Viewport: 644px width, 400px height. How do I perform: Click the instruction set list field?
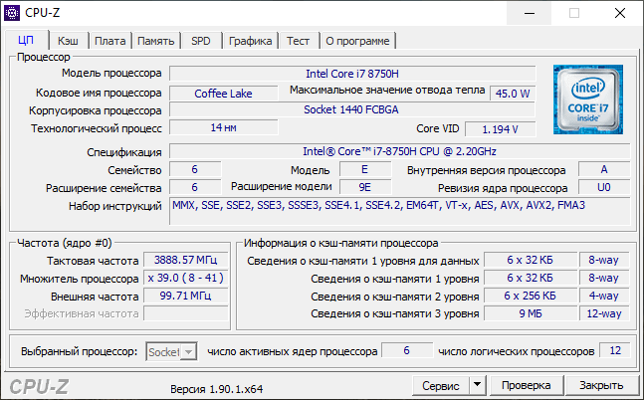(399, 211)
